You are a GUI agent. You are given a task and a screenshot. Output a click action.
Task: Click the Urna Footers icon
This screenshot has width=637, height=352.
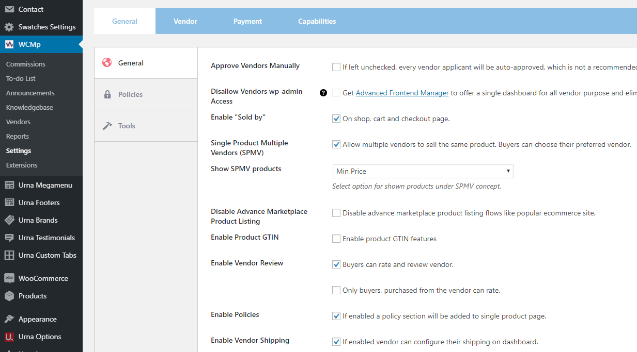pyautogui.click(x=9, y=203)
